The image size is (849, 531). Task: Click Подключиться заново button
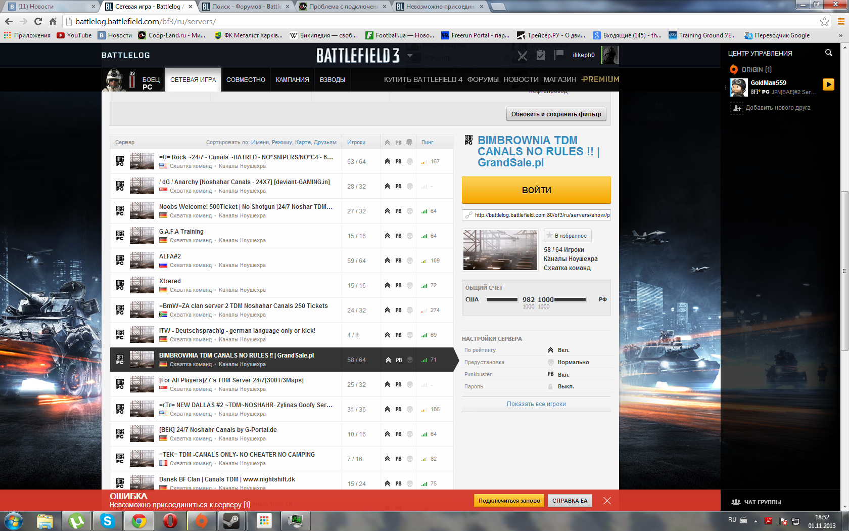tap(509, 501)
